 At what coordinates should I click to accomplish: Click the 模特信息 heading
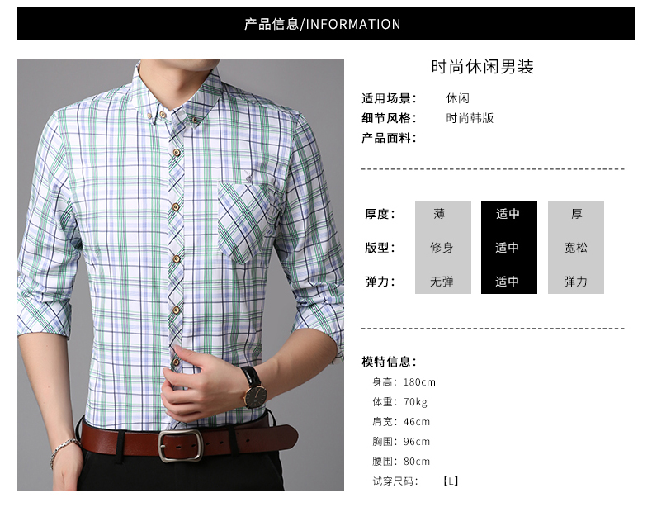(389, 362)
